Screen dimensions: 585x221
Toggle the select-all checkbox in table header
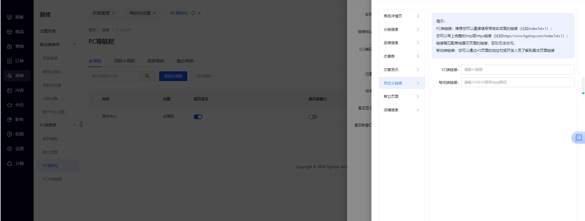(95, 99)
